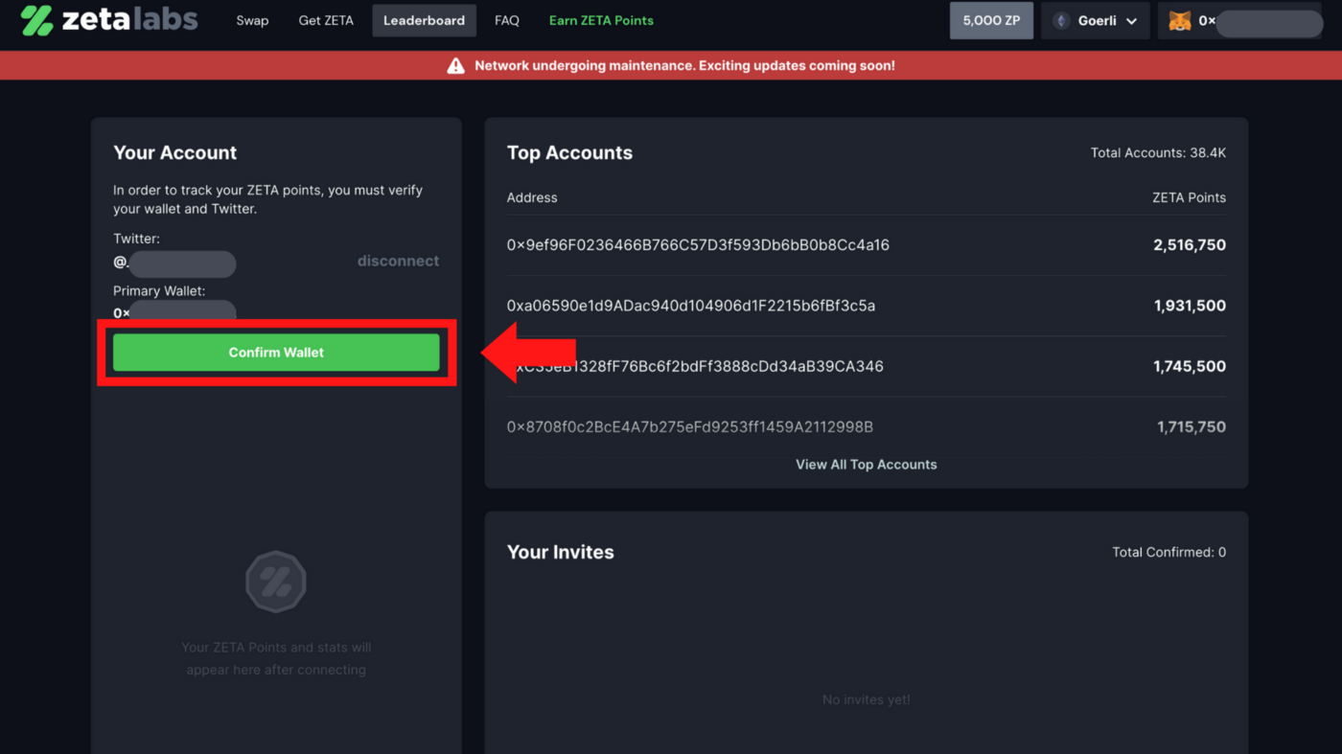Go to Get ZETA page

[x=326, y=20]
